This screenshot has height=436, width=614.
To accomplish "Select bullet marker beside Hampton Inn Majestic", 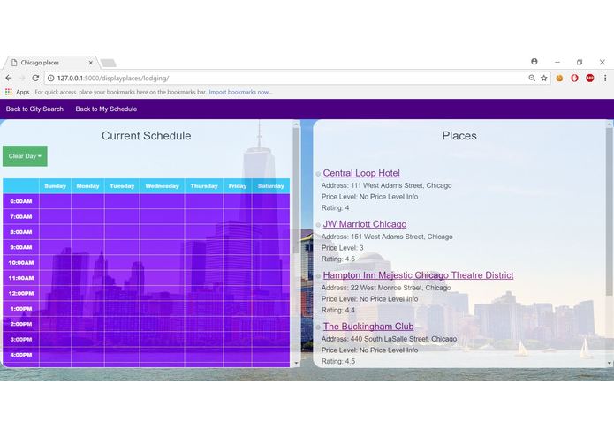I will coord(318,276).
